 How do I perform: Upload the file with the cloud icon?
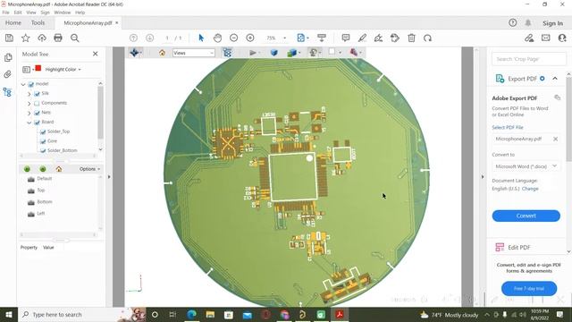pyautogui.click(x=42, y=38)
